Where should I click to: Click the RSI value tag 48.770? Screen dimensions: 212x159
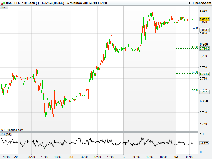204,143
